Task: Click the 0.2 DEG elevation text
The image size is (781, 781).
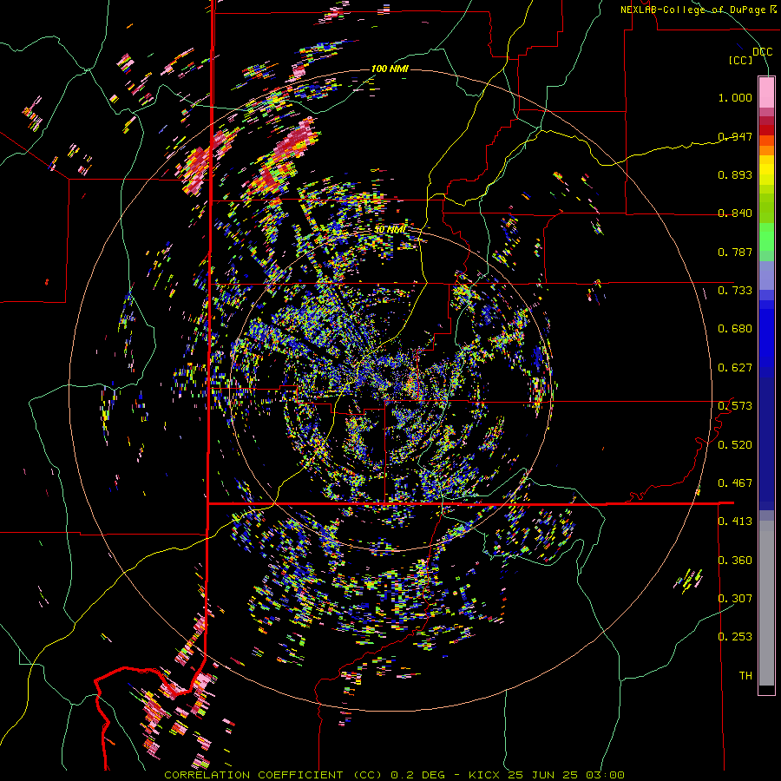Action: click(417, 775)
